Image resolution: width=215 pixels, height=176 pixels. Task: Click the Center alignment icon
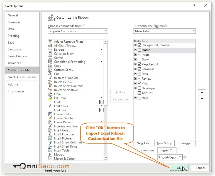50,58
